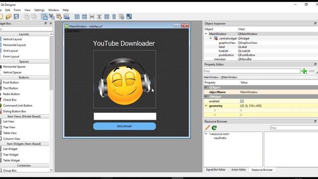Click the white line edit in form
318x179 pixels.
point(125,116)
